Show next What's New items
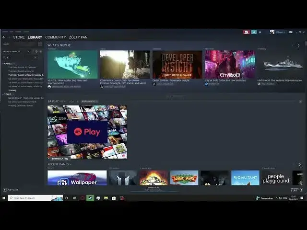 click(x=298, y=46)
